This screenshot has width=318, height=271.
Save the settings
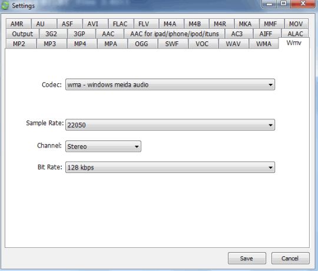click(x=247, y=258)
